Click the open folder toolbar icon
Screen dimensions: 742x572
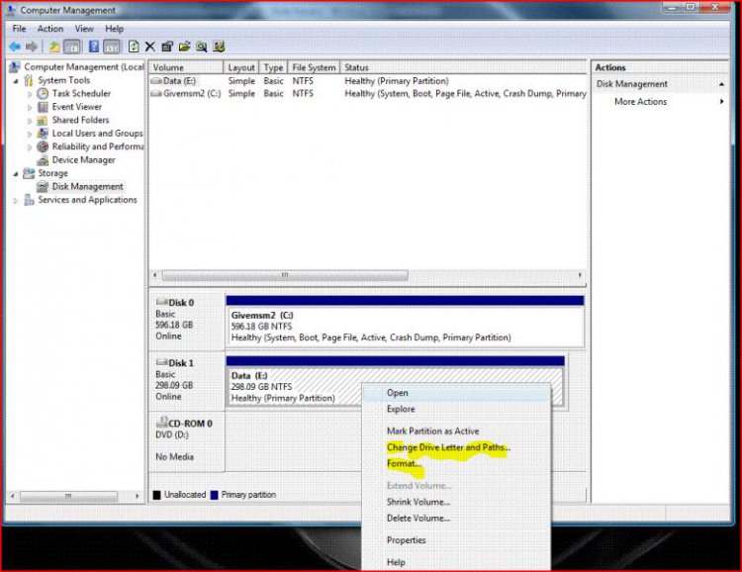pyautogui.click(x=185, y=47)
